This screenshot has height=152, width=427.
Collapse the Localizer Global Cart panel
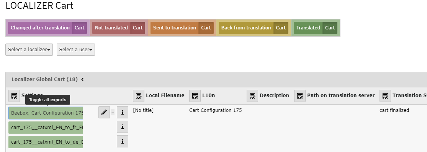pyautogui.click(x=82, y=79)
